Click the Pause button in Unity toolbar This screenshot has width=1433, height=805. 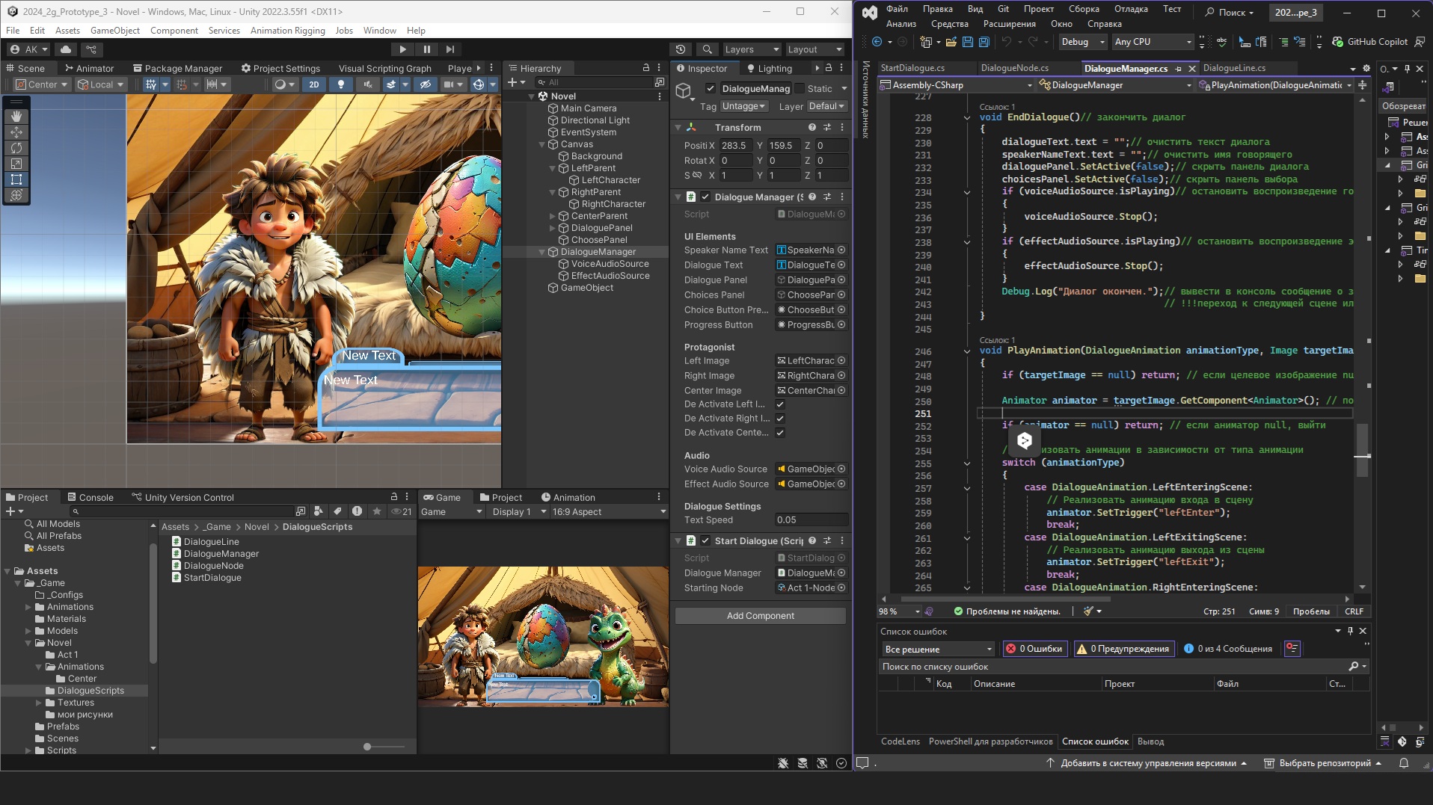tap(426, 49)
